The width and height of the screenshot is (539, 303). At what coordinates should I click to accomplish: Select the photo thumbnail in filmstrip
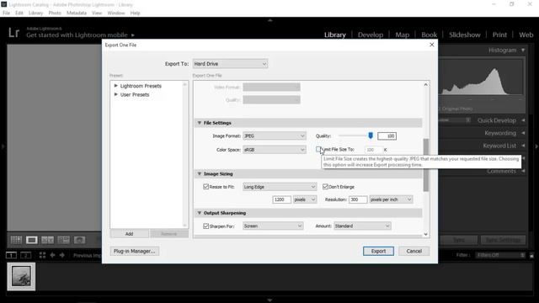click(x=21, y=277)
